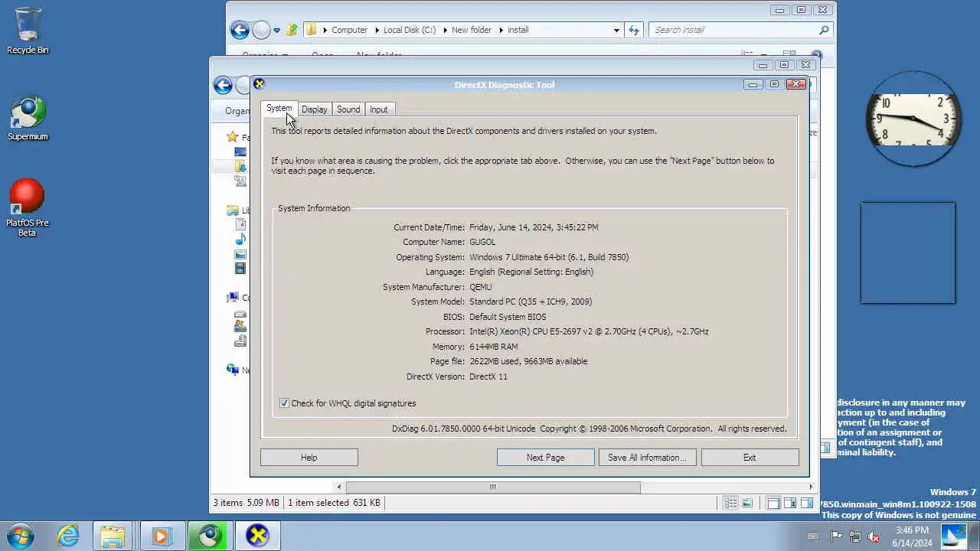Click Local Disk (C:) breadcrumb
Image resolution: width=980 pixels, height=551 pixels.
(410, 30)
